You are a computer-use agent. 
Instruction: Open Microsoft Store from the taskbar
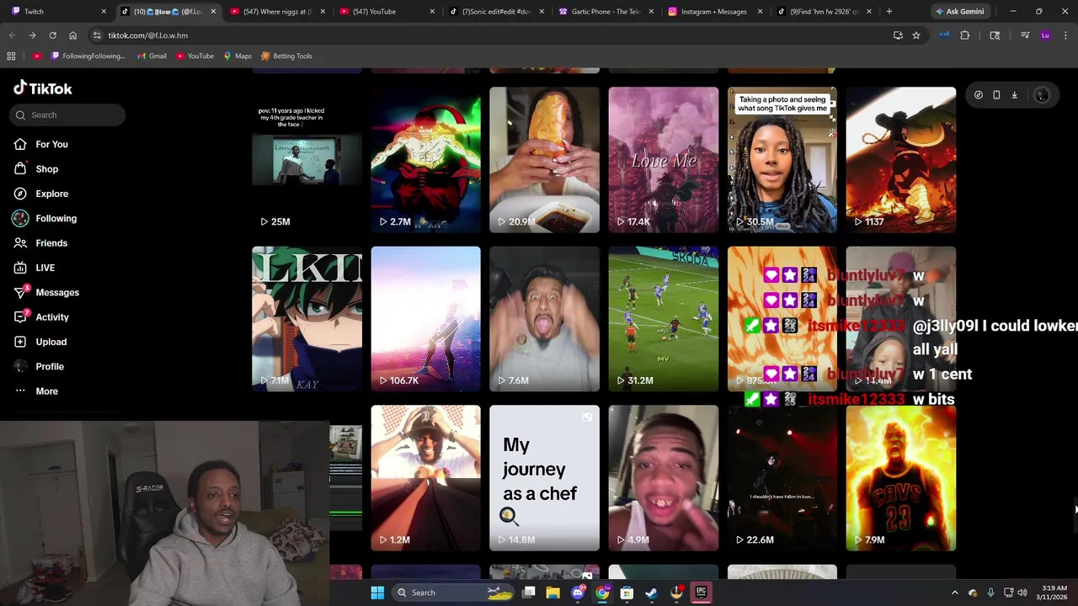point(627,593)
